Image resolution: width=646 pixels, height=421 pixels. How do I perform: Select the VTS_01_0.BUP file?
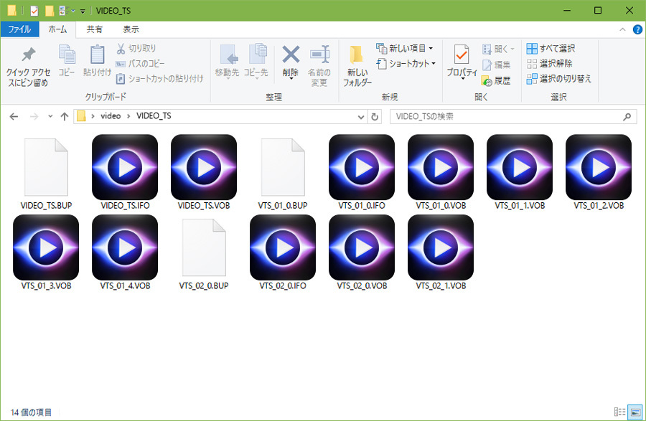click(283, 172)
